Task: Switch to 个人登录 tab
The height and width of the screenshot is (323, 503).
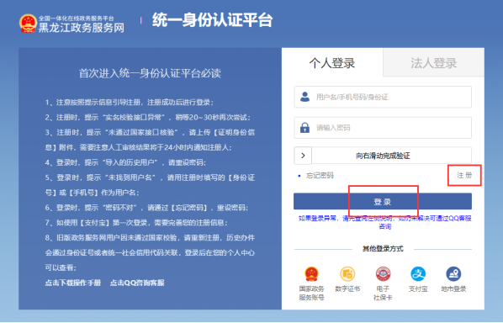Action: (332, 62)
